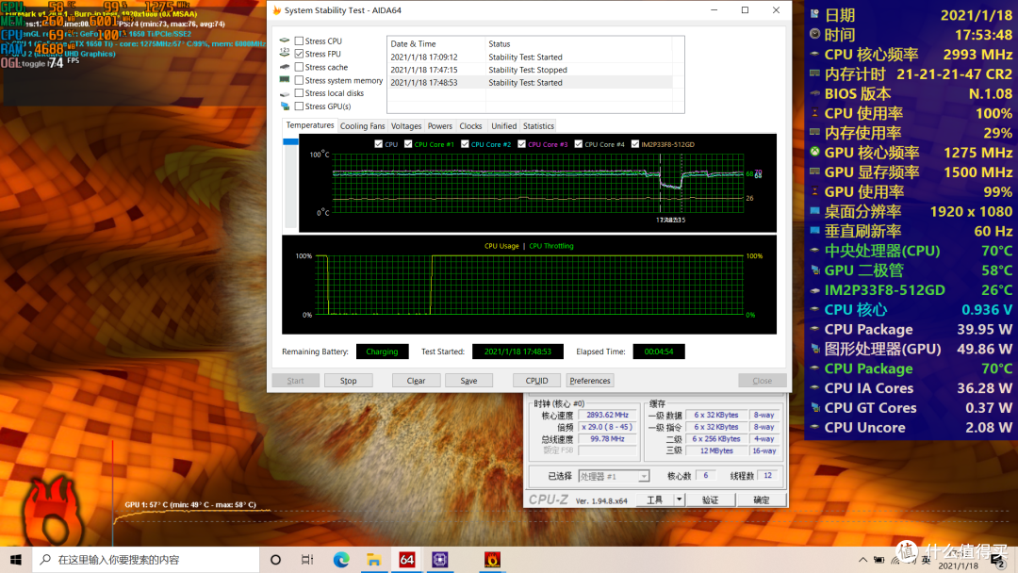Click the Save button in AIDA64

(468, 381)
